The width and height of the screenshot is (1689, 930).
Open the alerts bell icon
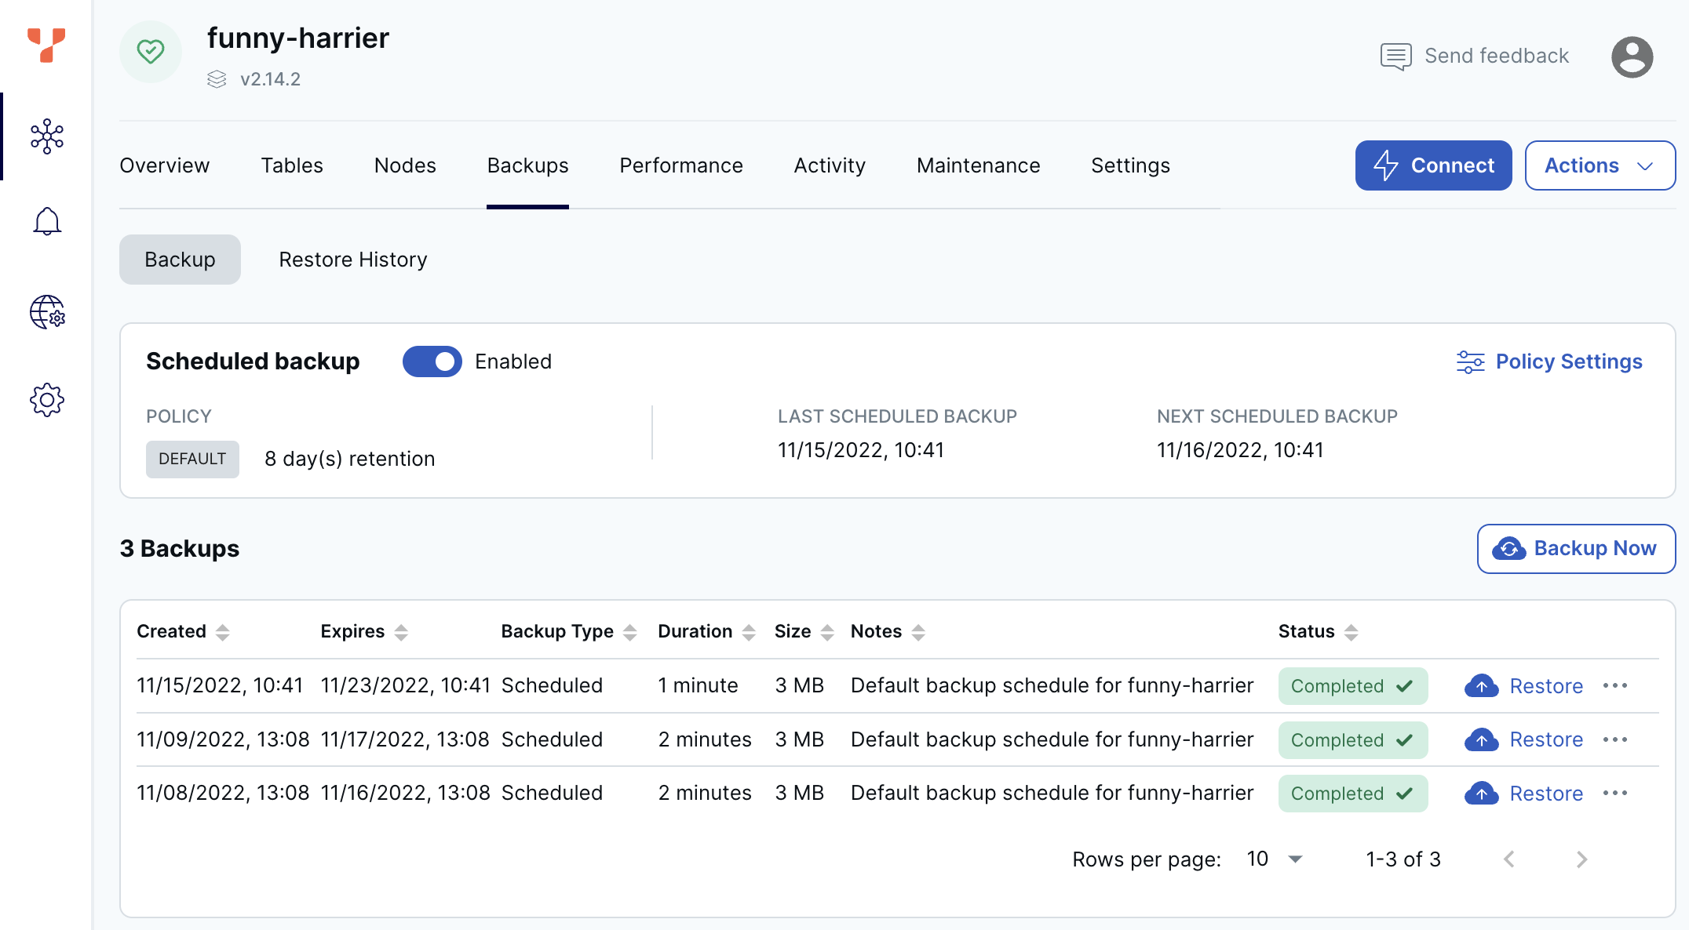[47, 222]
